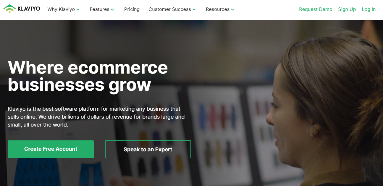Image resolution: width=383 pixels, height=186 pixels.
Task: Click the Request Demo link
Action: (x=316, y=9)
